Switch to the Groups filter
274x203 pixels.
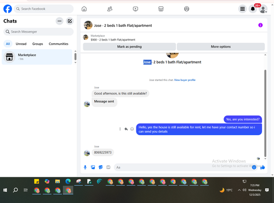pyautogui.click(x=37, y=44)
